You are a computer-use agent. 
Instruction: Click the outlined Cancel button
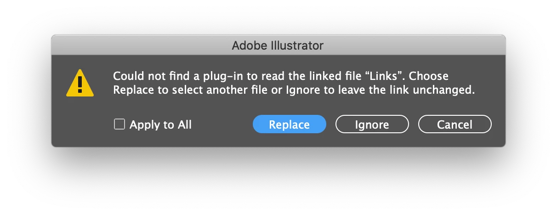[x=455, y=124]
